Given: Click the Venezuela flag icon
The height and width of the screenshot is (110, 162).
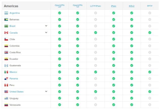Looking at the screenshot, I should pos(6,105).
